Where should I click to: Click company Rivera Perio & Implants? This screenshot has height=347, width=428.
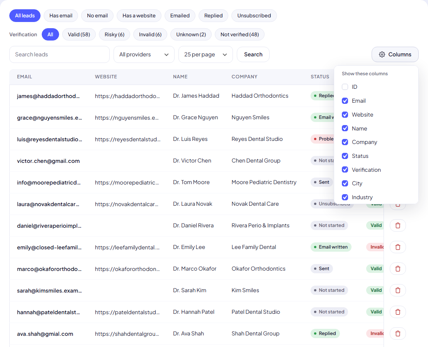[x=260, y=225]
